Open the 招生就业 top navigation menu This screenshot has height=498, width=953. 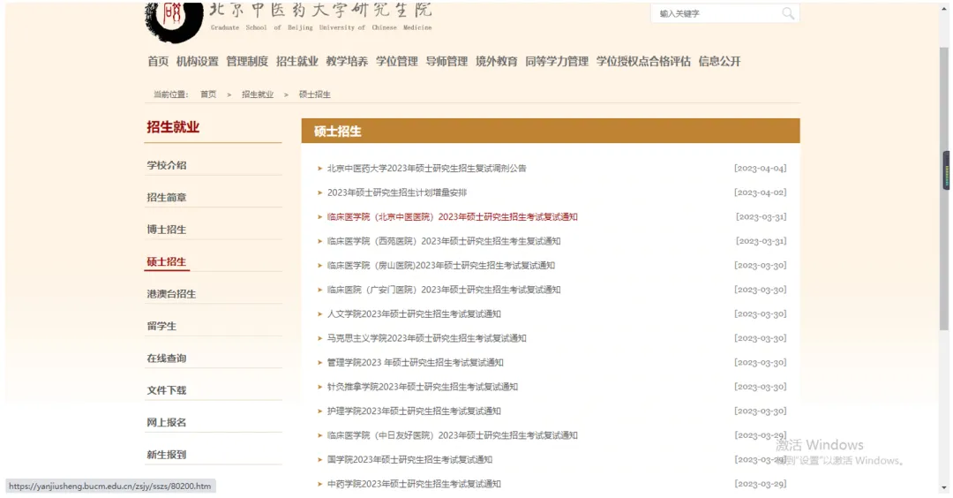click(297, 62)
